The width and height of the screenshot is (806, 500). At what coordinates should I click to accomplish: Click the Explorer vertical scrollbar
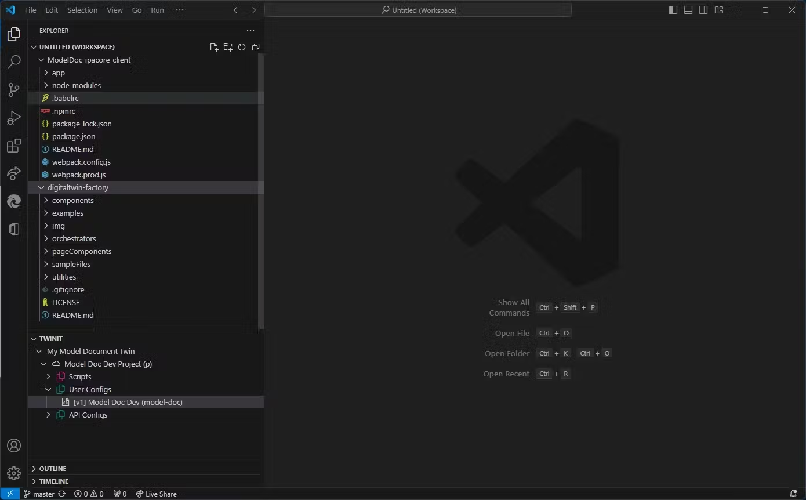(261, 191)
